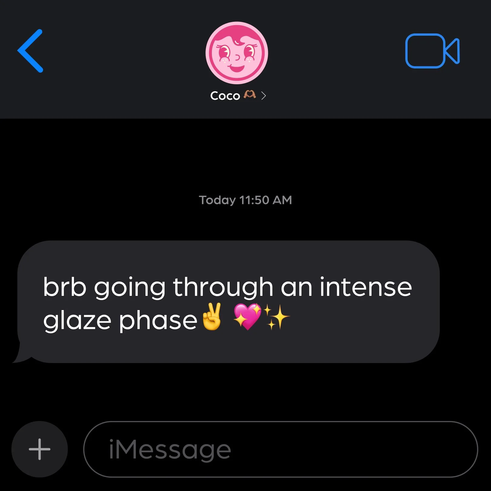491x491 pixels.
Task: Click 'through' in the received message
Action: [x=223, y=287]
